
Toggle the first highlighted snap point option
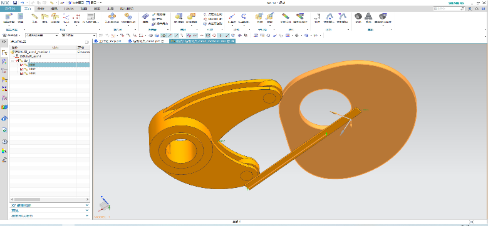[163, 36]
